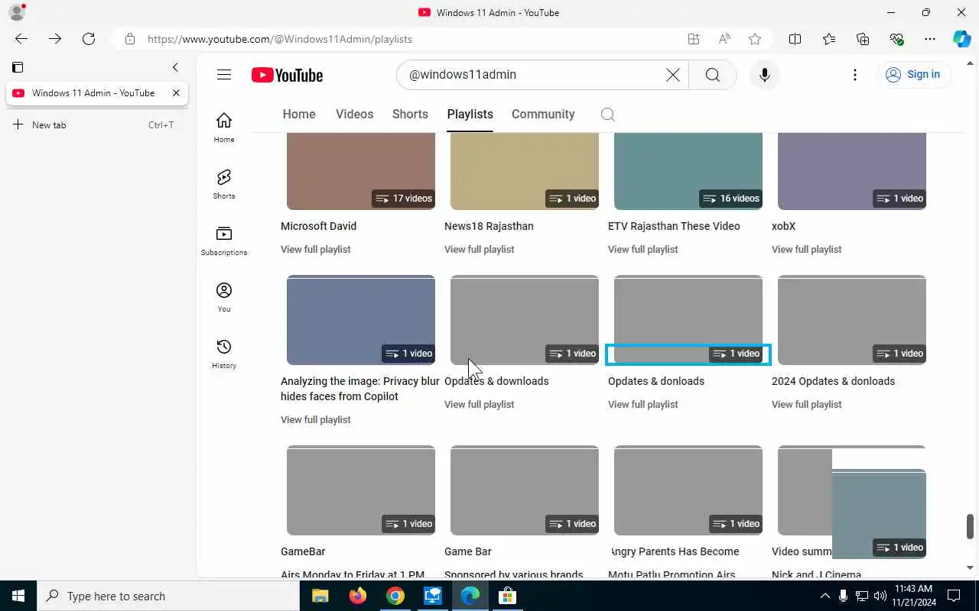Open the Edge profile avatar
The image size is (979, 611).
pos(16,12)
